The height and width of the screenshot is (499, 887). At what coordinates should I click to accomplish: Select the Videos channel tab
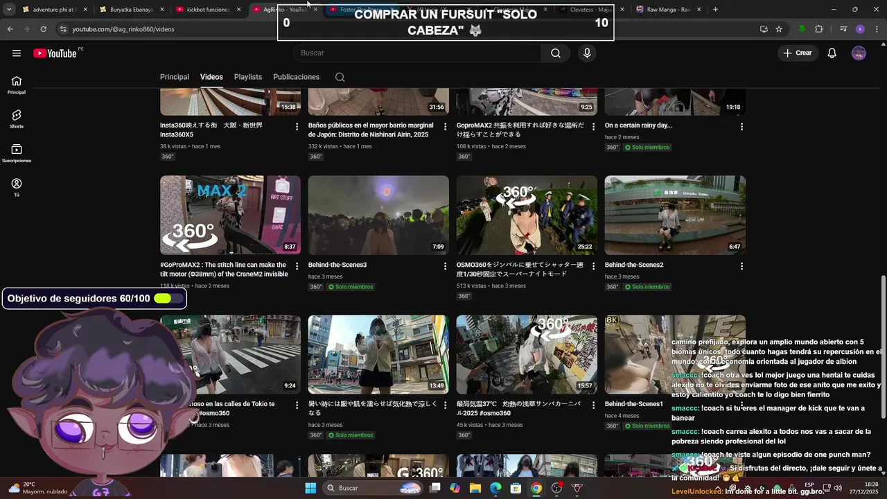[x=211, y=77]
